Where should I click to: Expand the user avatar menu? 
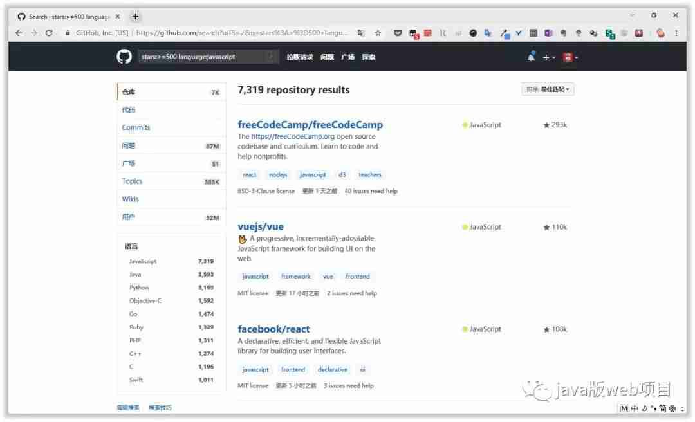(570, 57)
